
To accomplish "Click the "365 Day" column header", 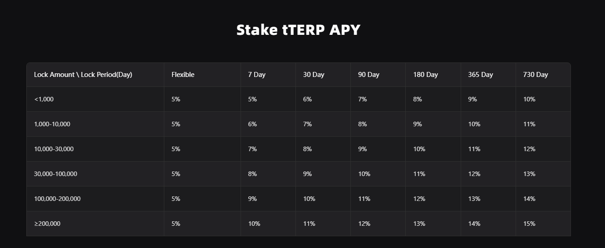I will pos(480,75).
